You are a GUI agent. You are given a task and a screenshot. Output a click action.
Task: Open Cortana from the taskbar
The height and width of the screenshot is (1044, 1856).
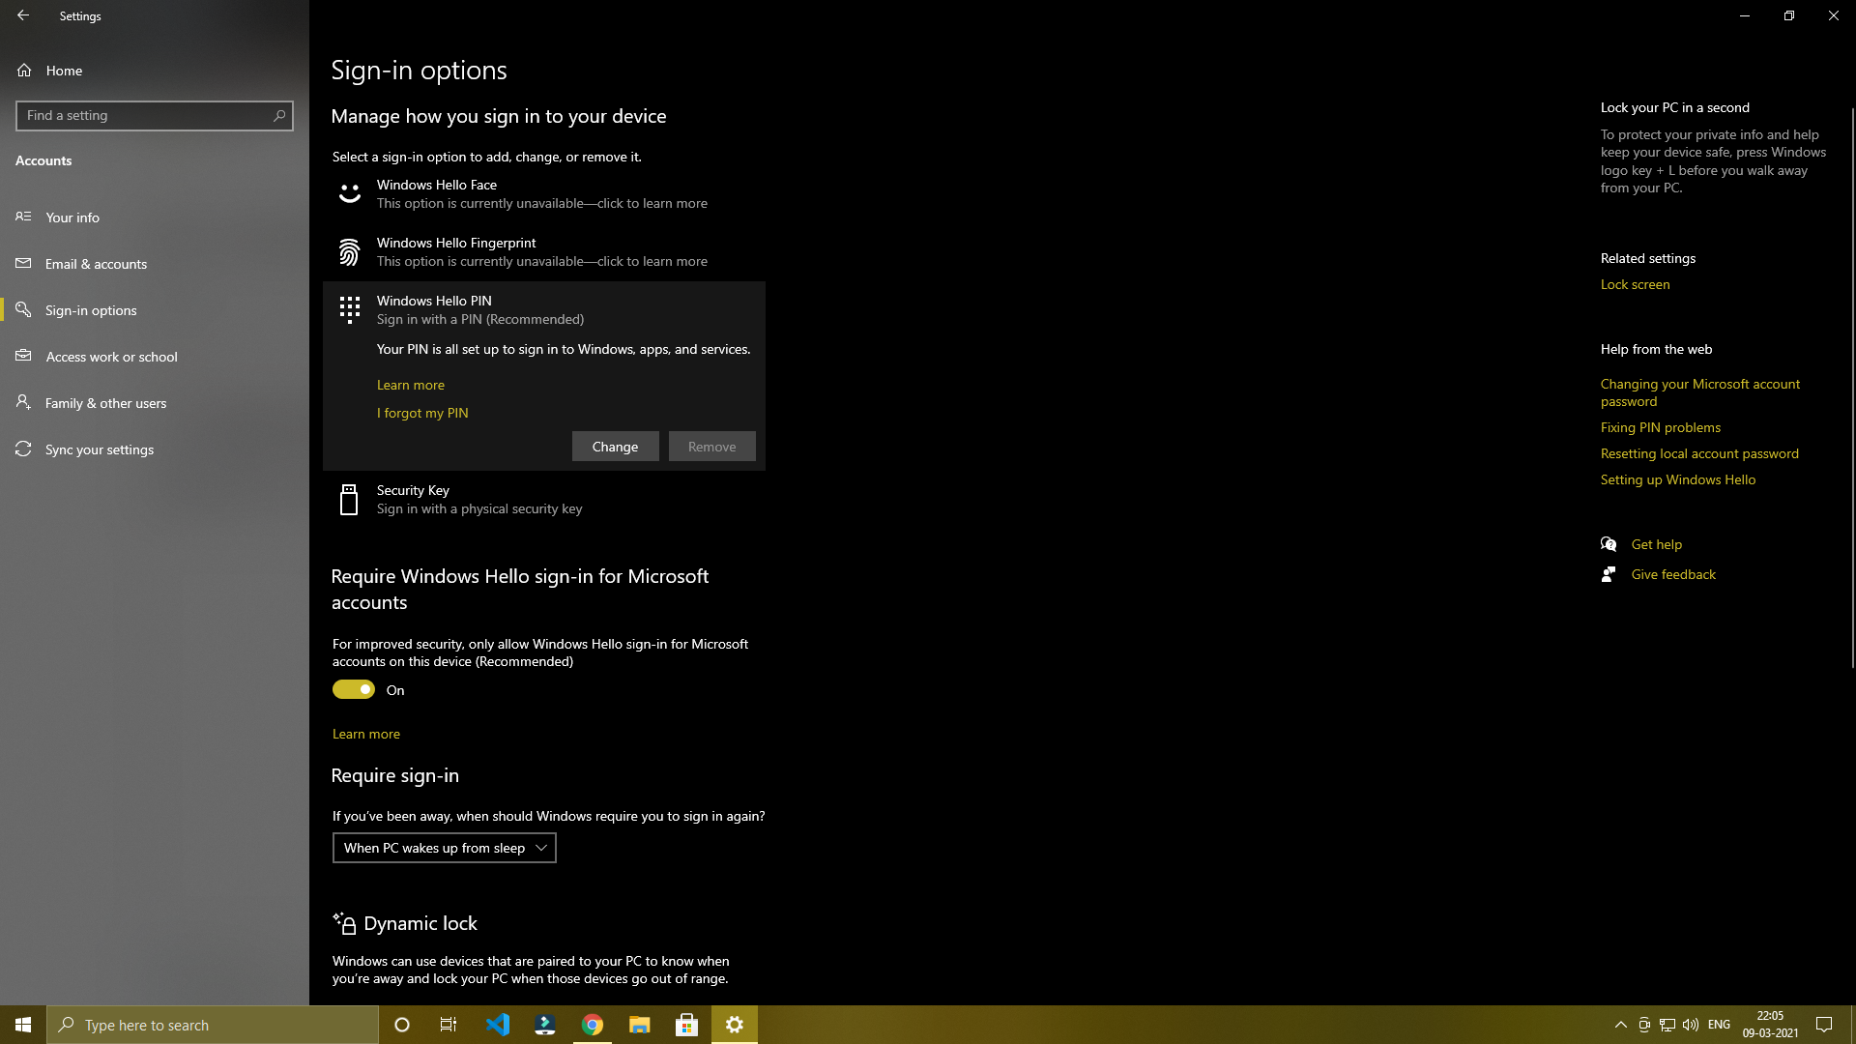coord(402,1025)
